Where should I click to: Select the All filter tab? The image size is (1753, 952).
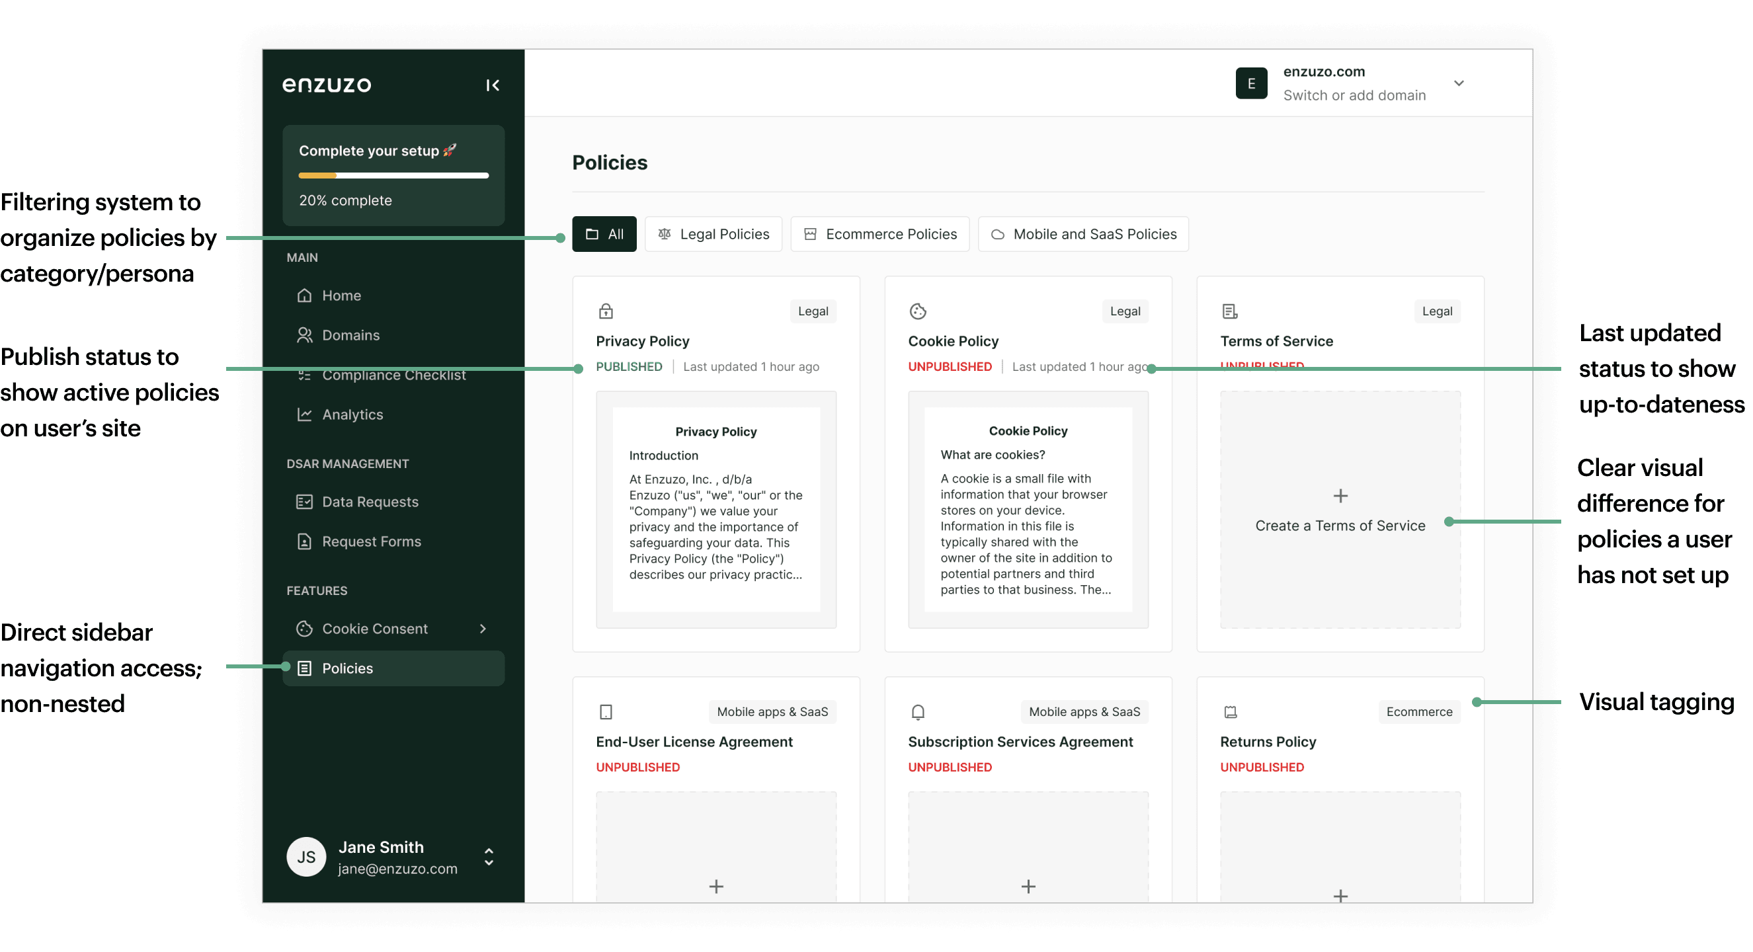[x=604, y=234]
